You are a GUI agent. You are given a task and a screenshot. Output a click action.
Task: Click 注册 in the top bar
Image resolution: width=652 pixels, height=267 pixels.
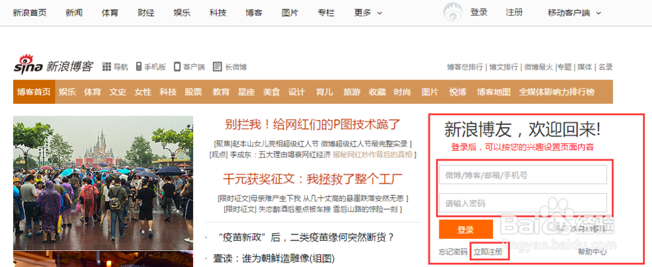514,12
